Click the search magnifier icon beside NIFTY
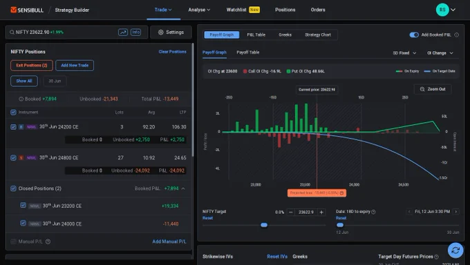This screenshot has width=470, height=265. [12, 32]
